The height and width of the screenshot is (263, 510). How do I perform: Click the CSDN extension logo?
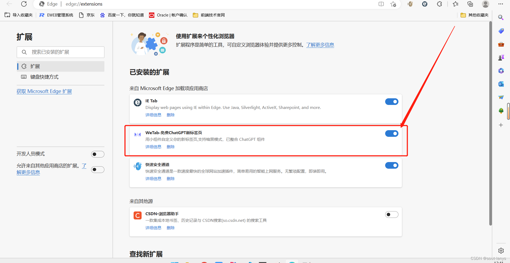point(138,215)
